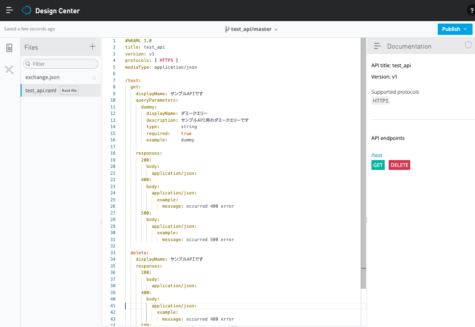The height and width of the screenshot is (327, 475).
Task: Click the DELETE endpoint button
Action: (399, 165)
